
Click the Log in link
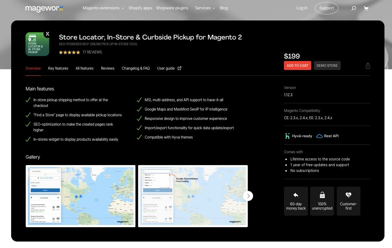point(302,8)
